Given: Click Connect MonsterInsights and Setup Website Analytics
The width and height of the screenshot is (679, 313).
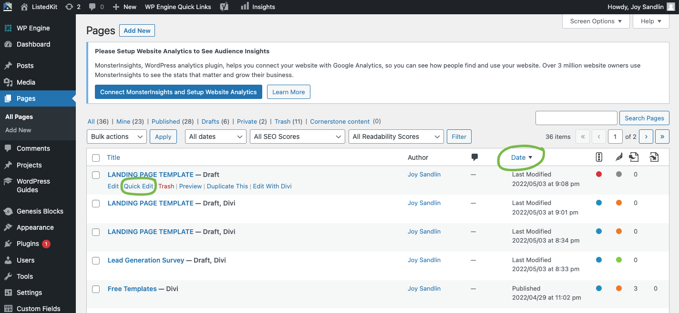Looking at the screenshot, I should pos(178,92).
